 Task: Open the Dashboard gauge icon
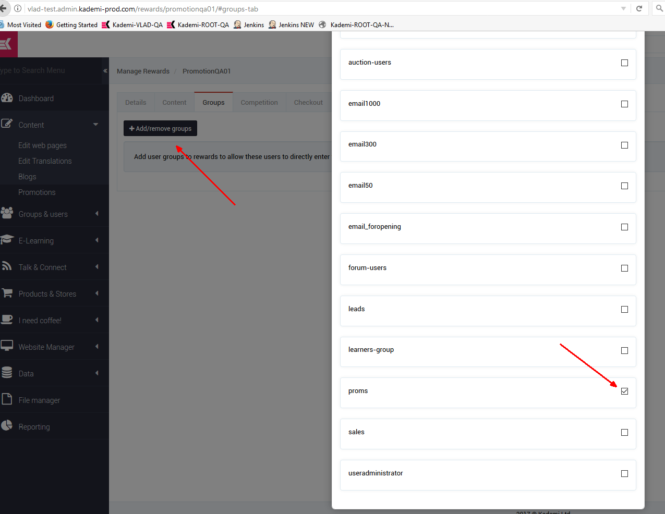(7, 98)
